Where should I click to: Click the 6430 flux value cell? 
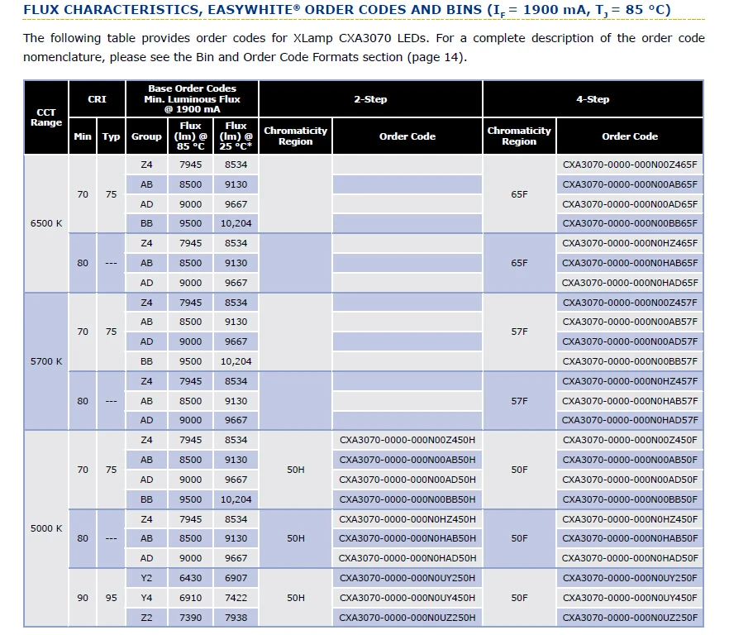(x=191, y=578)
